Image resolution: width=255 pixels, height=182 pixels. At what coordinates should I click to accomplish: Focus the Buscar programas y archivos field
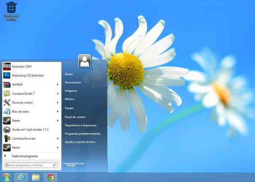coord(31,165)
